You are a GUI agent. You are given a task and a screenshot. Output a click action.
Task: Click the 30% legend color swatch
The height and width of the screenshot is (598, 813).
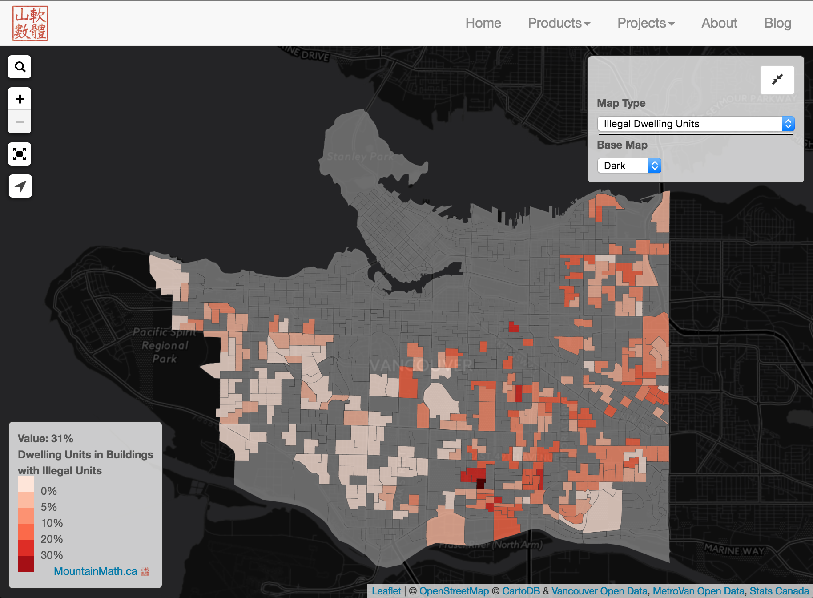pyautogui.click(x=26, y=548)
